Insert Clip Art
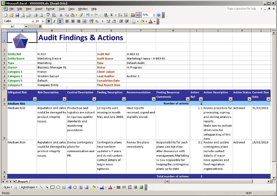 (x=81, y=187)
